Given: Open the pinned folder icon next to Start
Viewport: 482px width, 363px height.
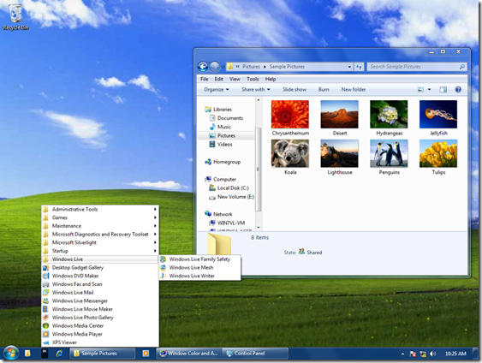Looking at the screenshot, I should [27, 354].
